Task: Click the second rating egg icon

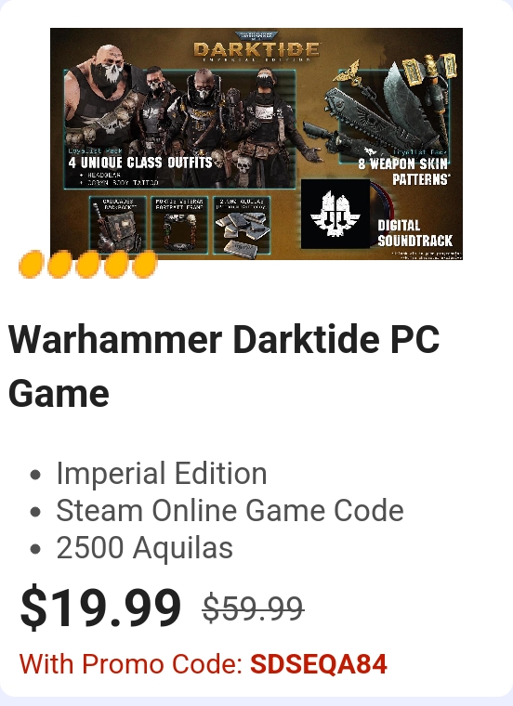Action: (x=59, y=265)
